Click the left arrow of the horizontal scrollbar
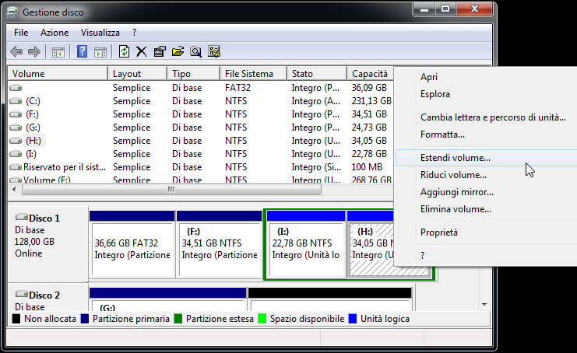 tap(14, 190)
